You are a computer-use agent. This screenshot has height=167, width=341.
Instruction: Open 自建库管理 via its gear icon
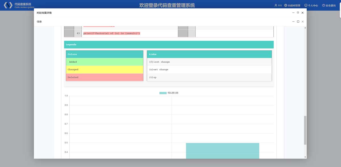[x=286, y=5]
